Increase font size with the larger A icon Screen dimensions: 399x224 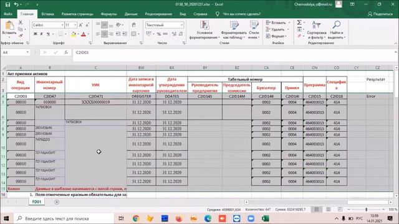80,25
